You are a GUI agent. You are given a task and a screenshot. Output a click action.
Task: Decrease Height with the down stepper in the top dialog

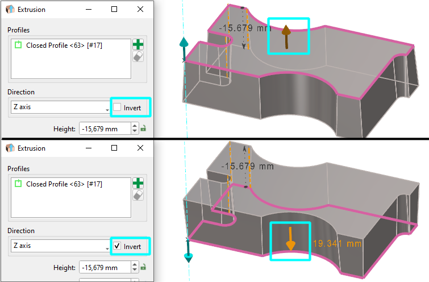pos(134,131)
